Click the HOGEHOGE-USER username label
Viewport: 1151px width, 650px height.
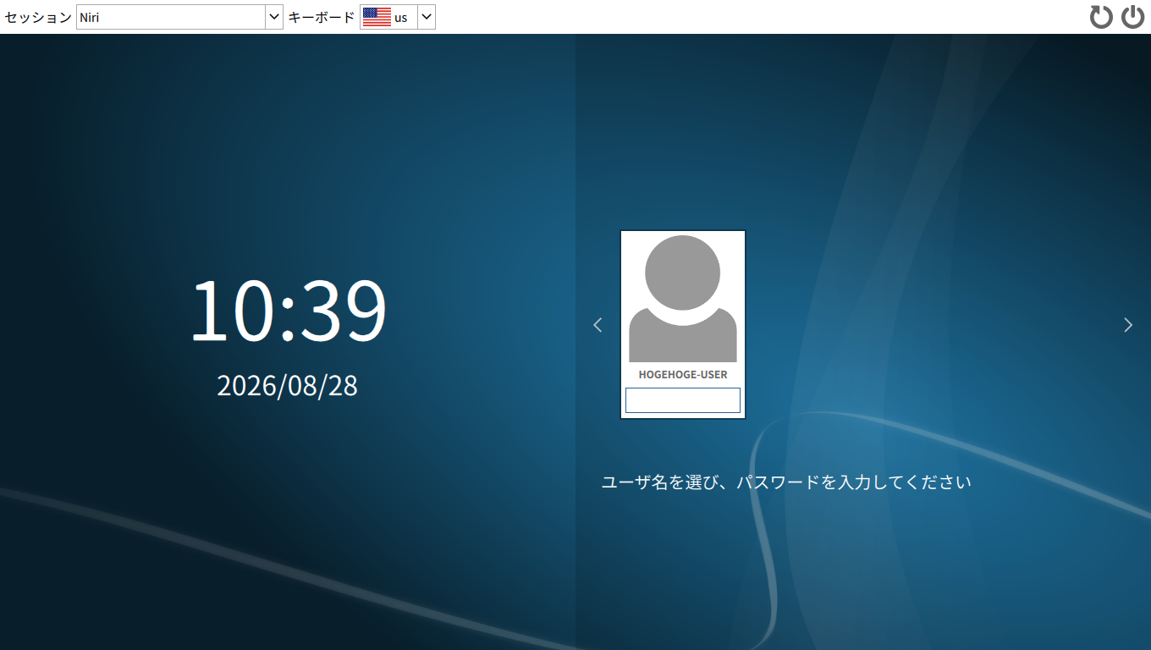tap(683, 374)
